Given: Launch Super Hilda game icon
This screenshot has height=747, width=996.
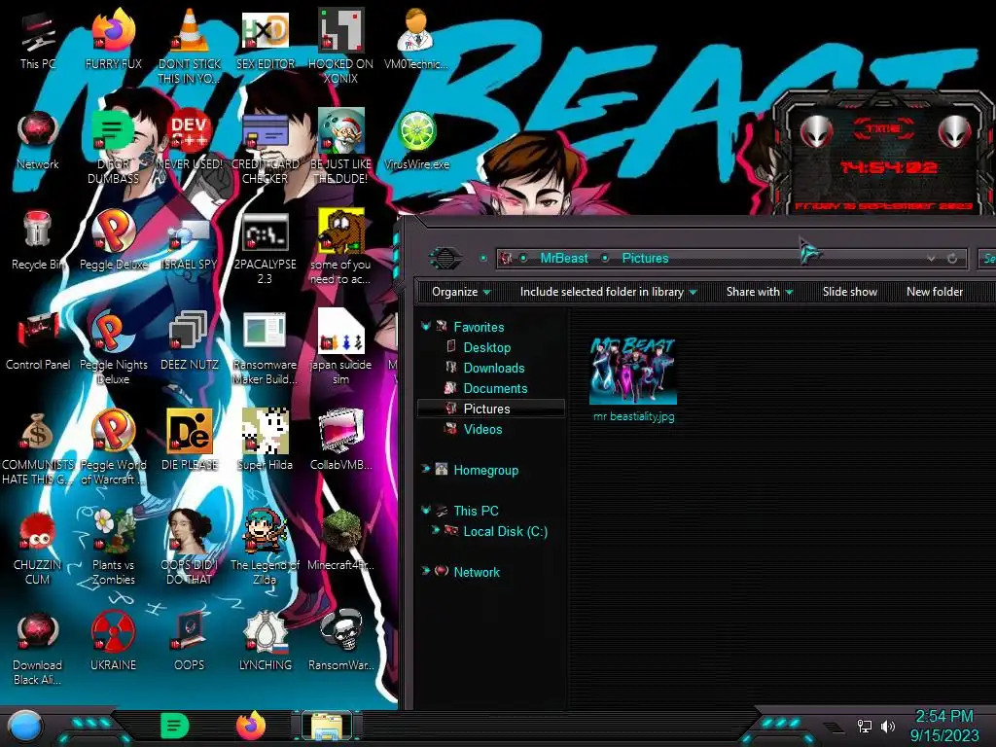Looking at the screenshot, I should point(265,440).
